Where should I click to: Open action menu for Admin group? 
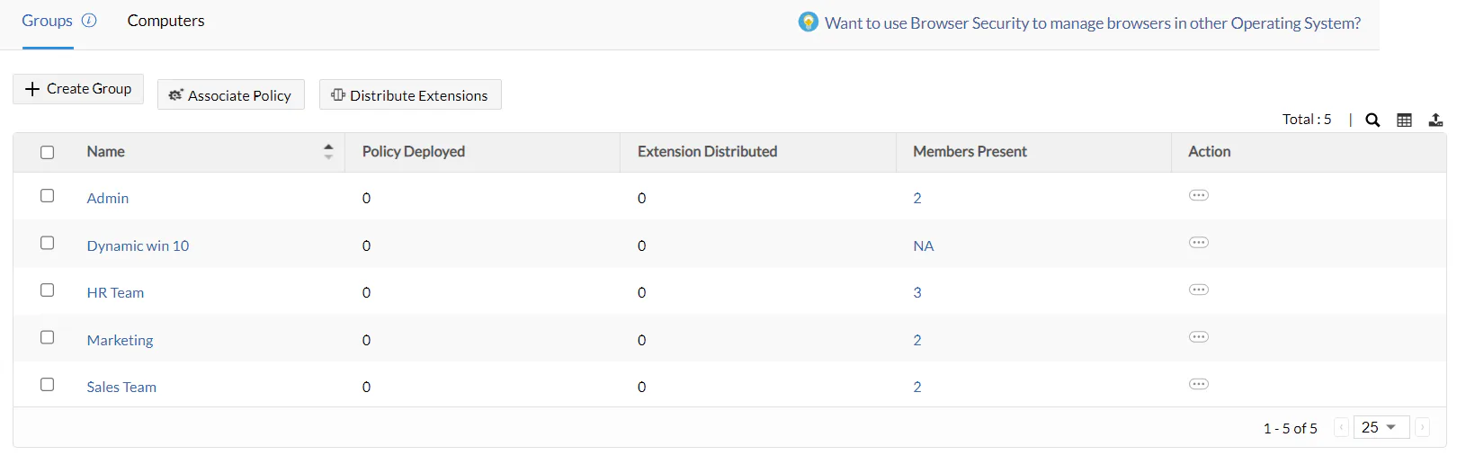(x=1199, y=195)
